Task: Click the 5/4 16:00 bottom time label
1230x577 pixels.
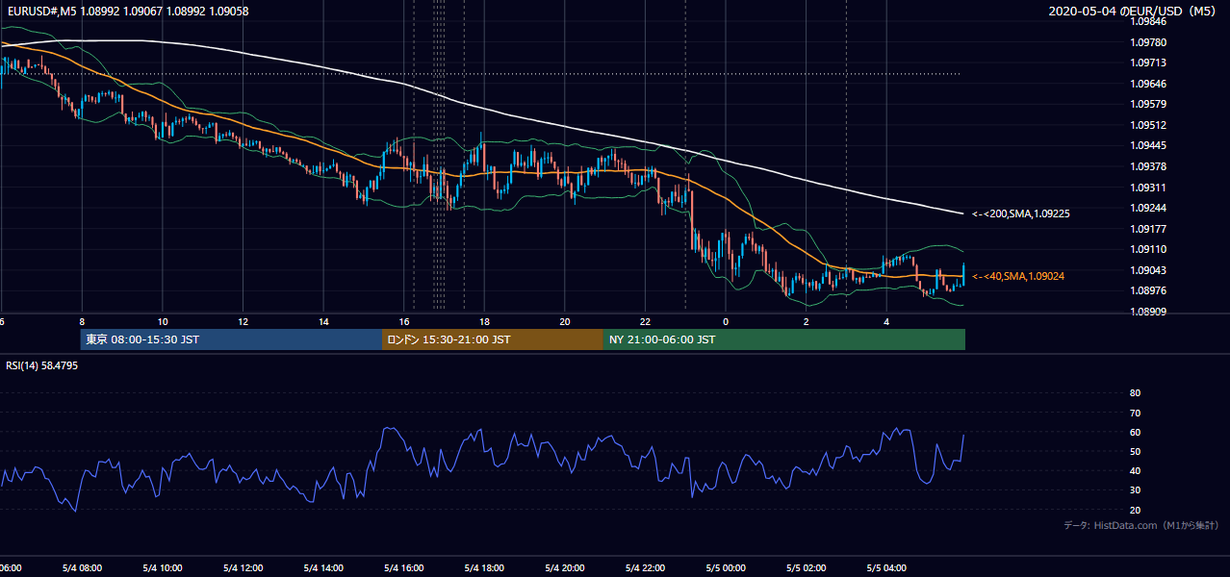Action: tap(404, 568)
